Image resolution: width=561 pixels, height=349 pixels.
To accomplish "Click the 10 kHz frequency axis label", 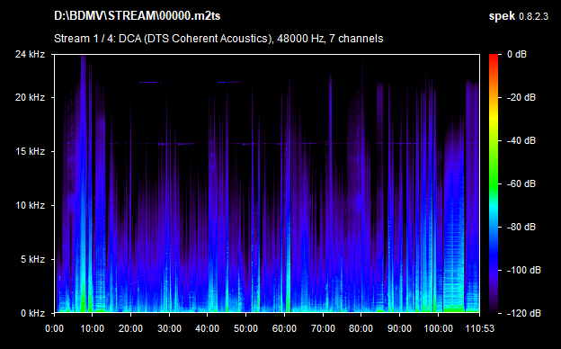I will click(x=30, y=205).
